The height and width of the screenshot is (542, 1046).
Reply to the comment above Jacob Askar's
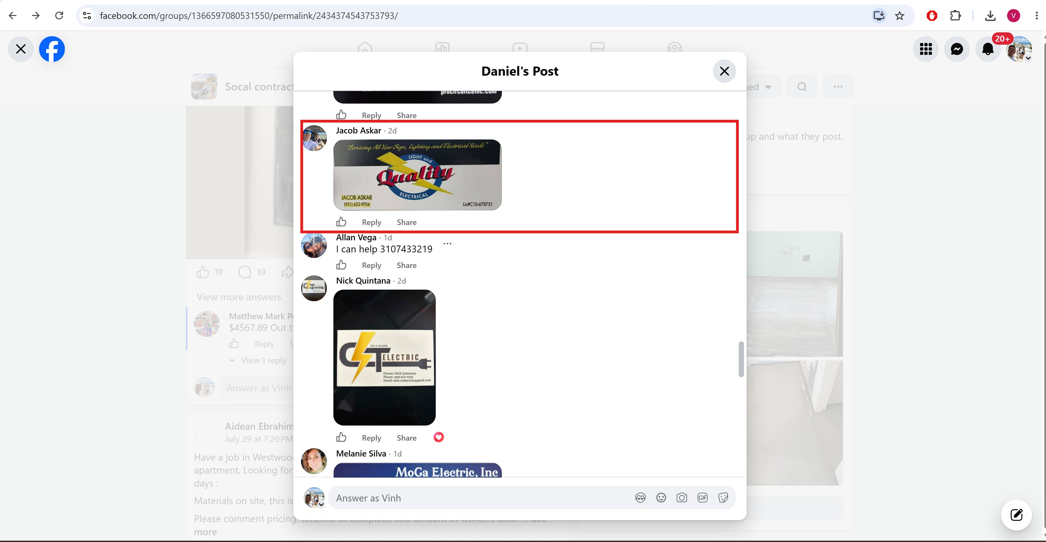[372, 115]
